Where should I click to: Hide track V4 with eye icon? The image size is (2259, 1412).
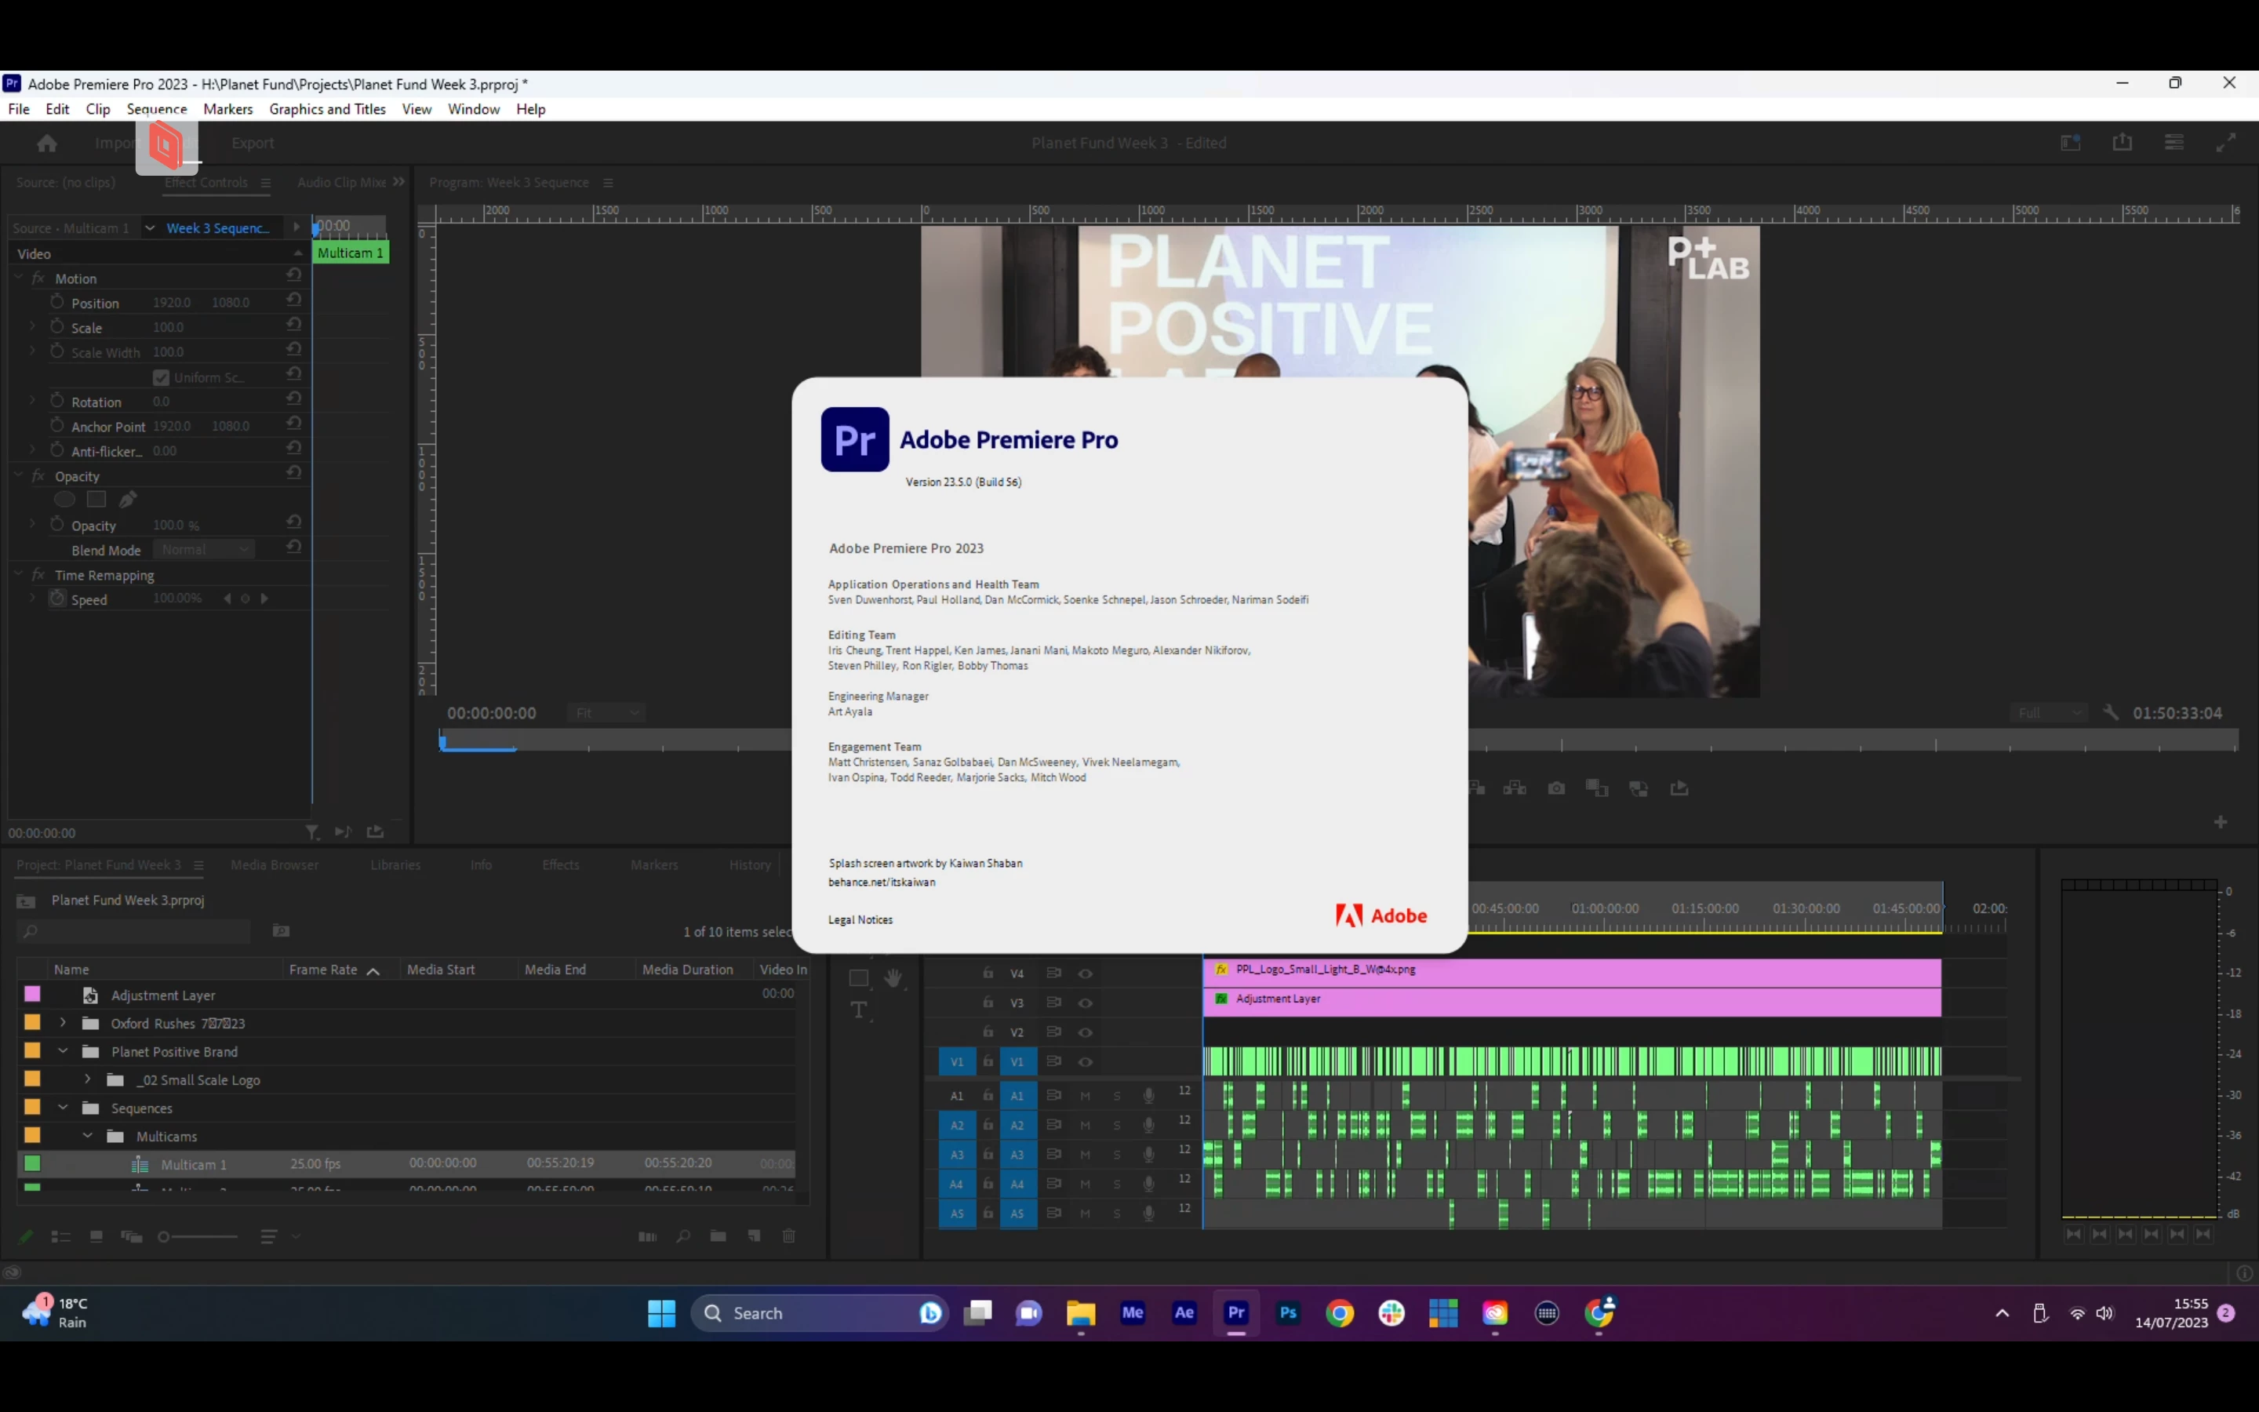[x=1086, y=973]
